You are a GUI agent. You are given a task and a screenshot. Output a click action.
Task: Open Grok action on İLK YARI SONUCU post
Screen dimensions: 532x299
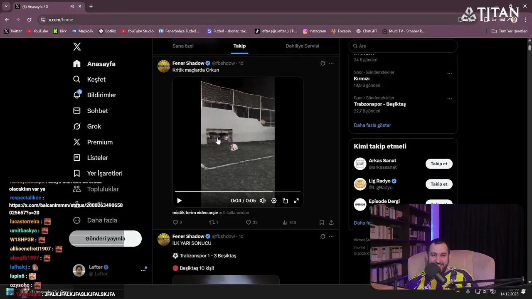pyautogui.click(x=323, y=236)
